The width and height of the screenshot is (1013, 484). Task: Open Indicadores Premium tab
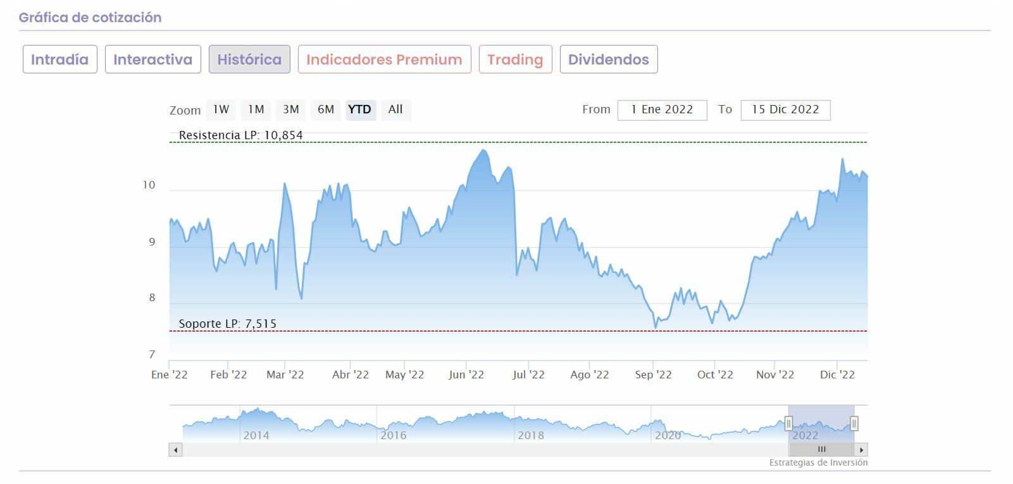point(384,59)
